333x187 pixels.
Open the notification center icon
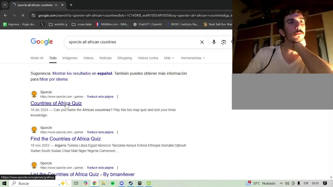click(x=325, y=183)
